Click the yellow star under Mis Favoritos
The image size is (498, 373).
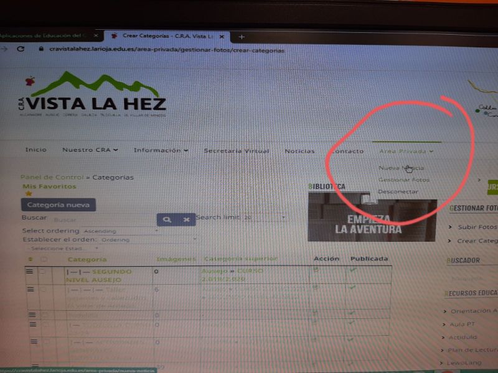(x=27, y=194)
